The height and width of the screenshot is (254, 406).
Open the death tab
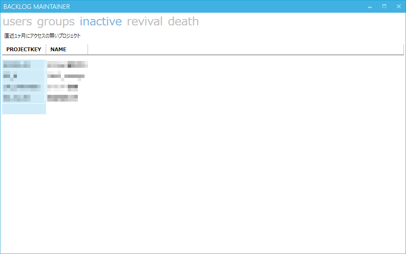(x=183, y=22)
